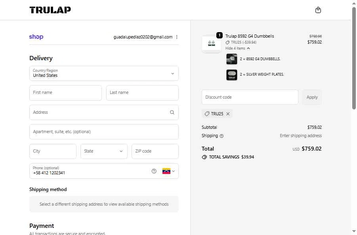Click the phone number help icon
Screen dimensions: 357x235
154,171
